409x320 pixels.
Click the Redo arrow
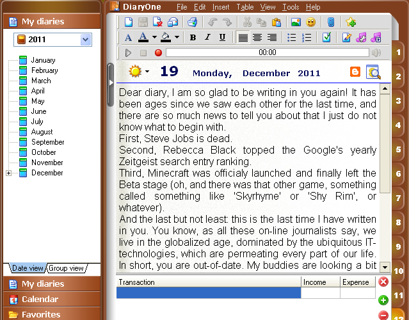227,22
